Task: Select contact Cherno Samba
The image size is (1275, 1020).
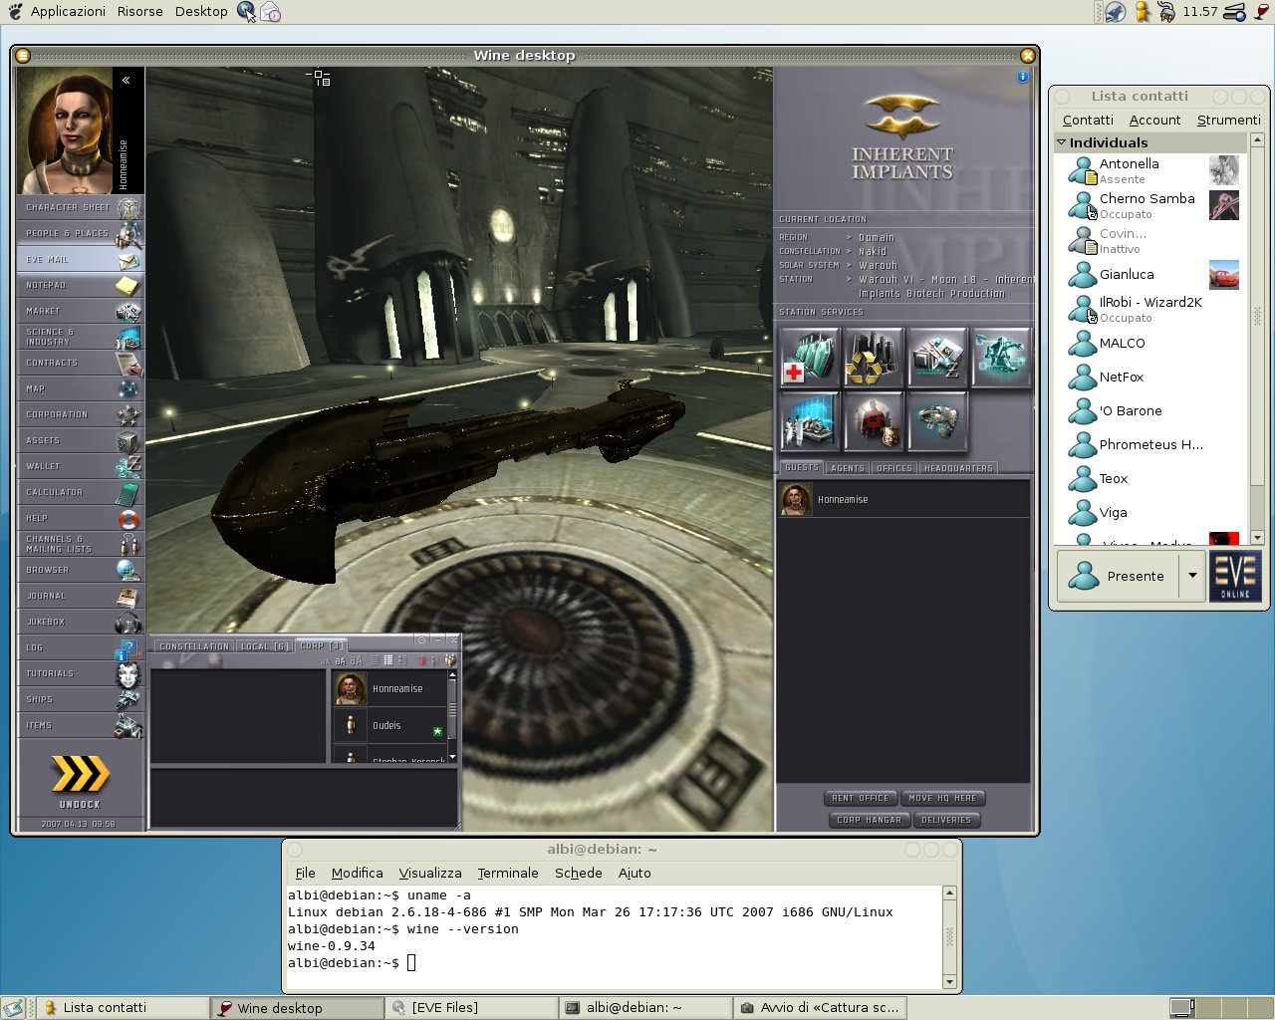Action: pos(1151,205)
